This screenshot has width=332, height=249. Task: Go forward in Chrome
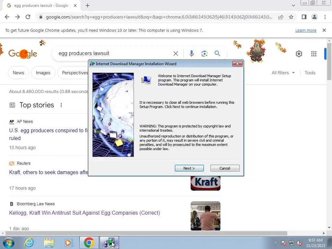[x=18, y=17]
